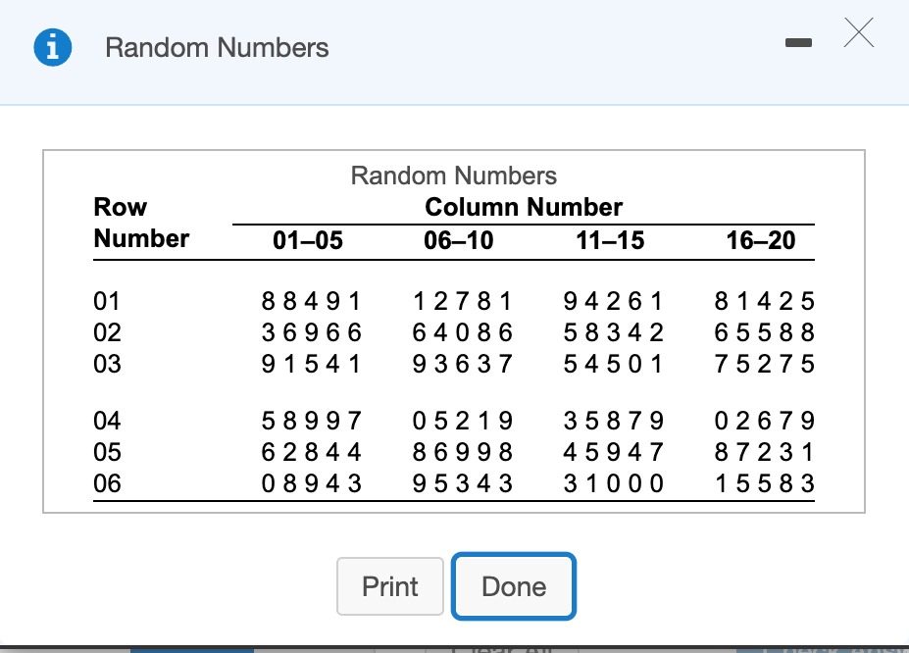
Task: Select row 01 in the table
Action: [108, 301]
